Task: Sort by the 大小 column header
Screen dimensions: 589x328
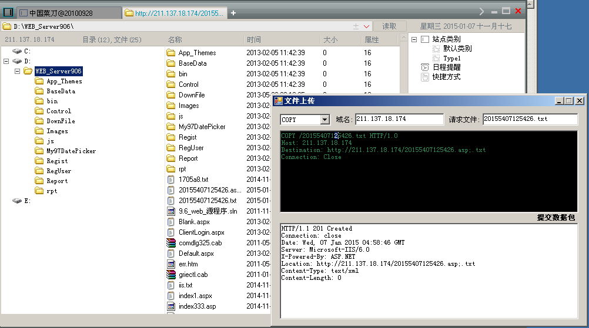Action: pos(330,40)
